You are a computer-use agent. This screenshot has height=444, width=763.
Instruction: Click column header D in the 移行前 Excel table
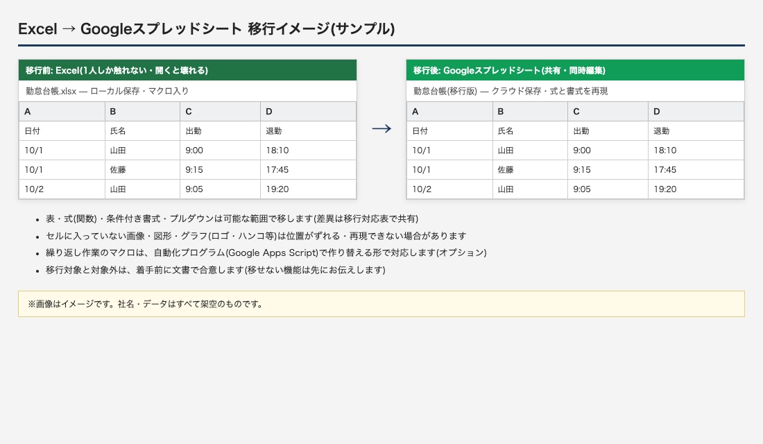(309, 112)
